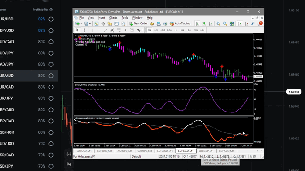Viewport: 305px width, 171px height.
Task: Draw a vertical line tool
Action: point(92,30)
